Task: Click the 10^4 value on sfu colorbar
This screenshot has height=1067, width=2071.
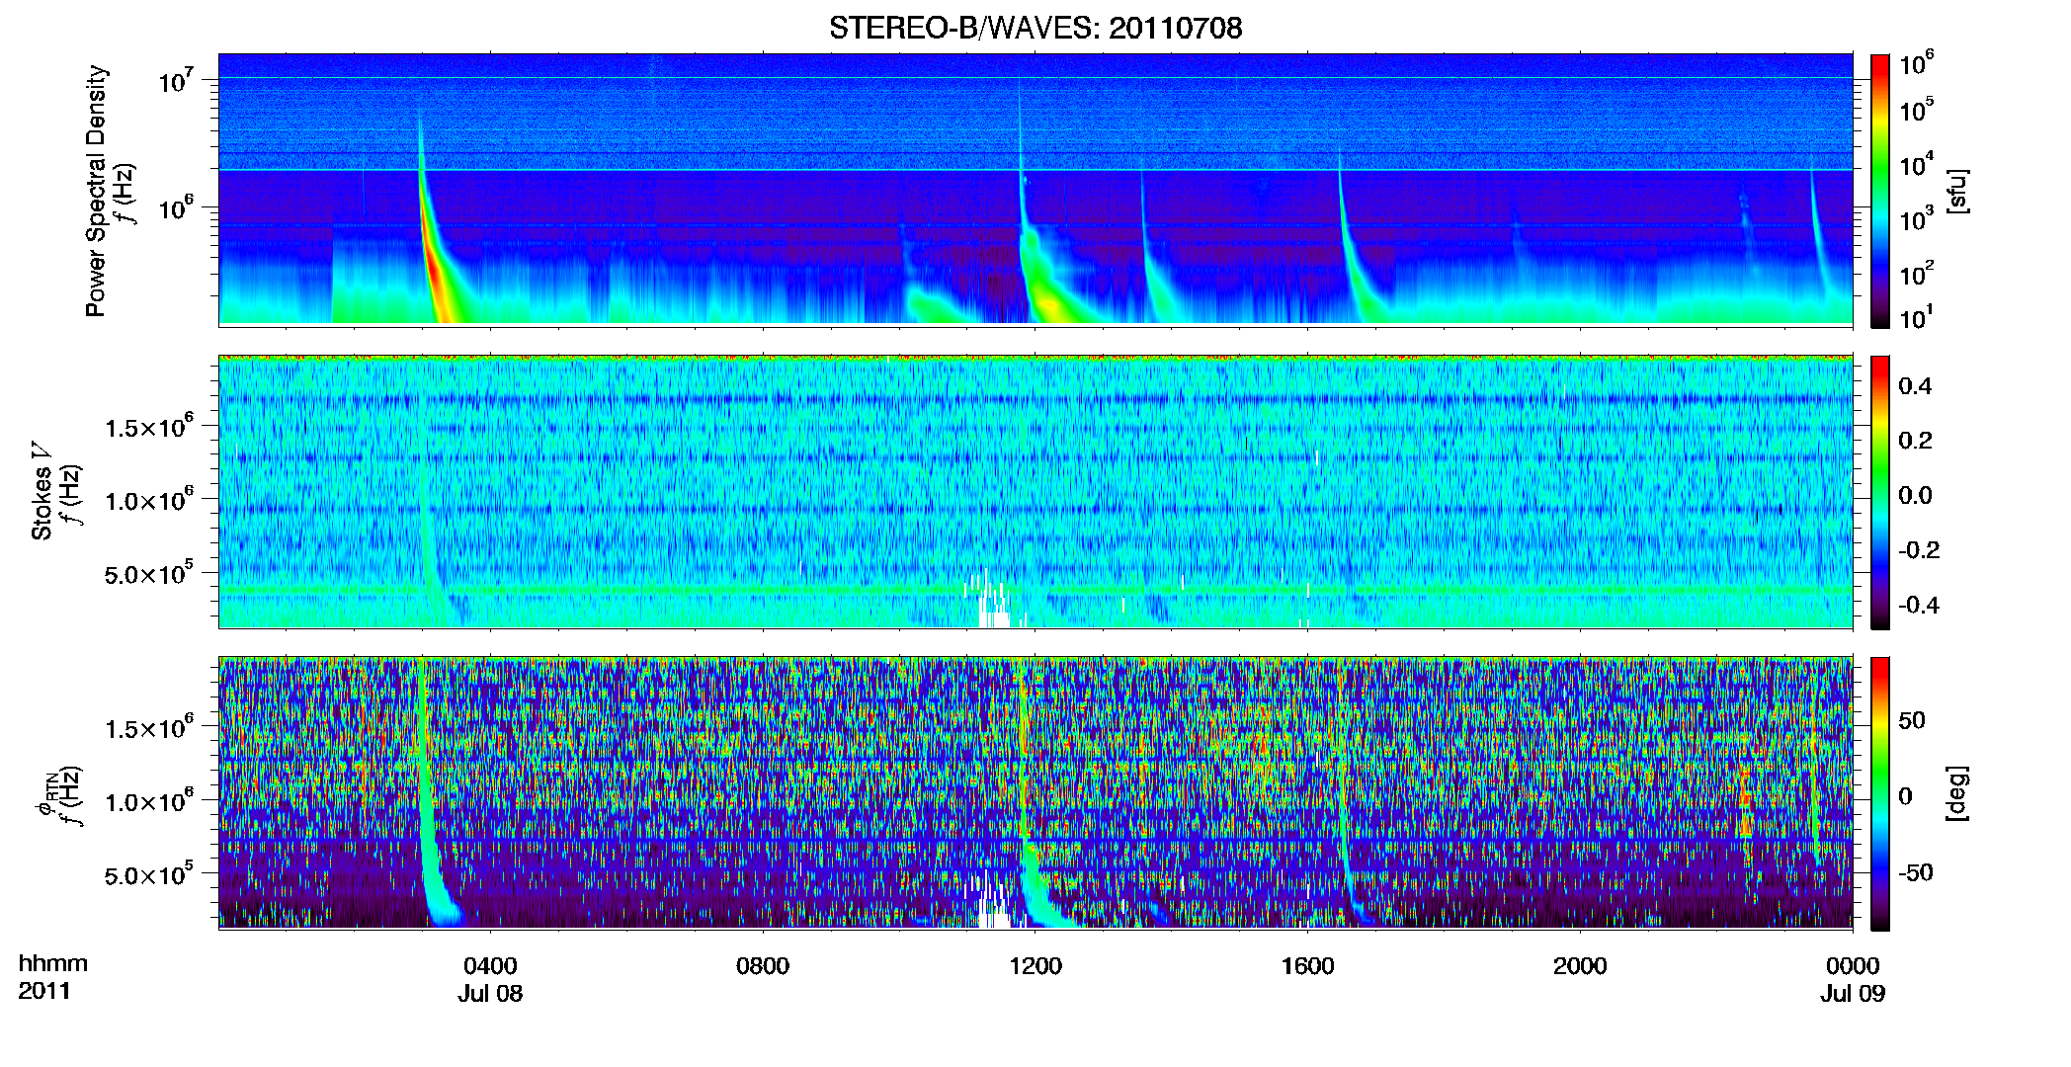Action: (x=1917, y=165)
